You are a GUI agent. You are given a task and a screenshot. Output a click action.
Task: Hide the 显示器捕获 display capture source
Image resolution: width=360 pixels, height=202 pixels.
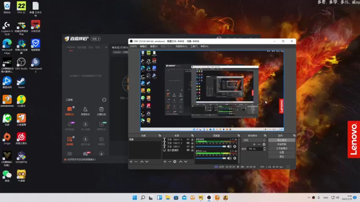click(x=188, y=150)
